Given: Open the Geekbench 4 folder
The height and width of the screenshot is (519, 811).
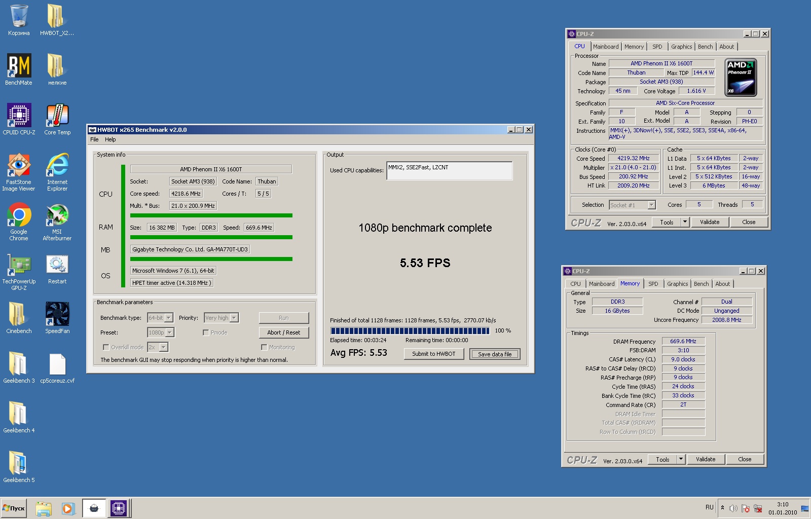Looking at the screenshot, I should click(x=19, y=418).
